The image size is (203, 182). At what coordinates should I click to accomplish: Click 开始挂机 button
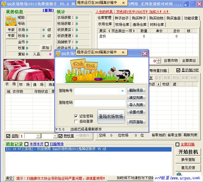pos(188,152)
